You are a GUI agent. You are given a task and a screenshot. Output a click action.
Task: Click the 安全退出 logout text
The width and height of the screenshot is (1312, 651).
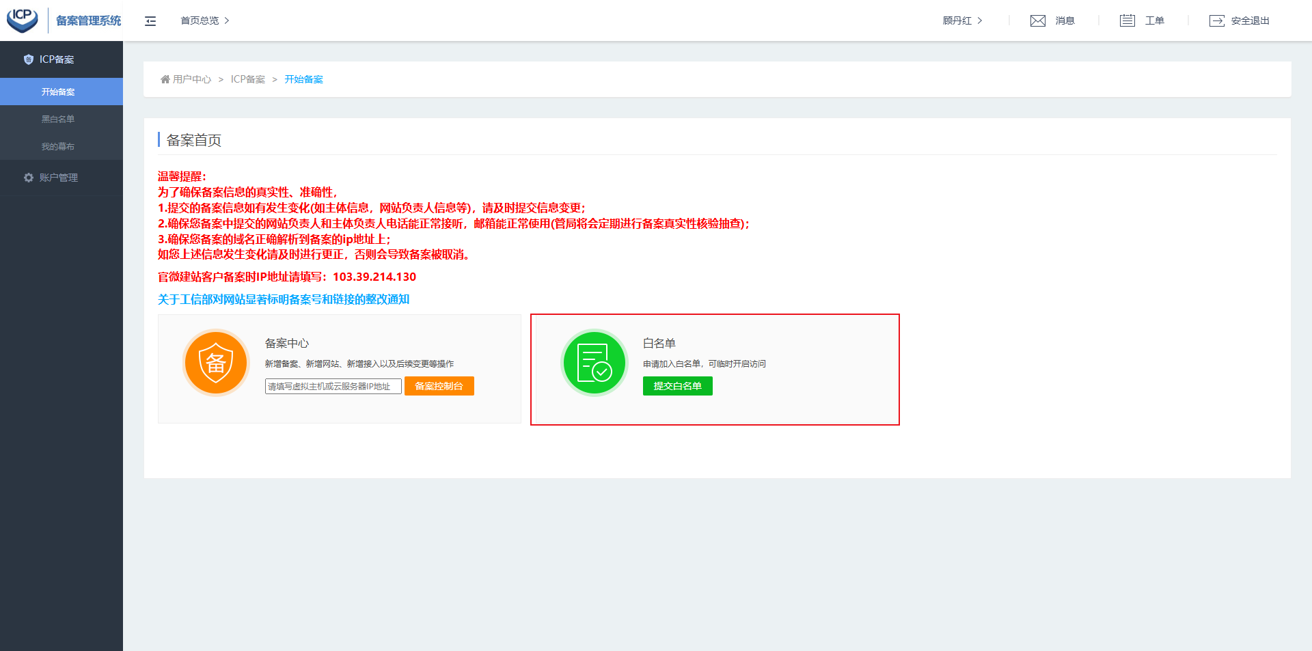(1250, 20)
